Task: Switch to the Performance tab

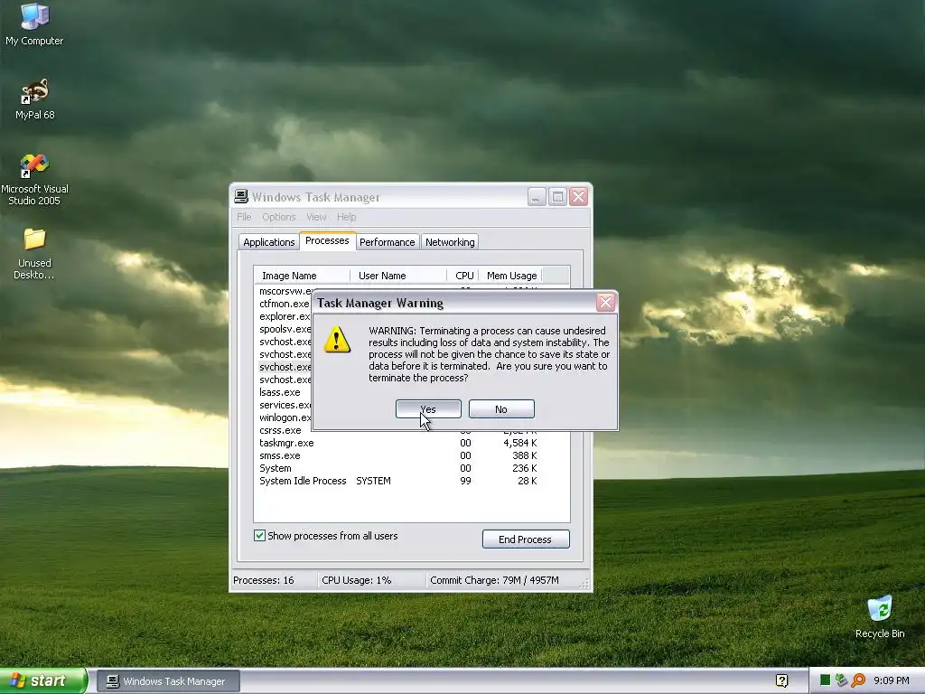Action: 387,242
